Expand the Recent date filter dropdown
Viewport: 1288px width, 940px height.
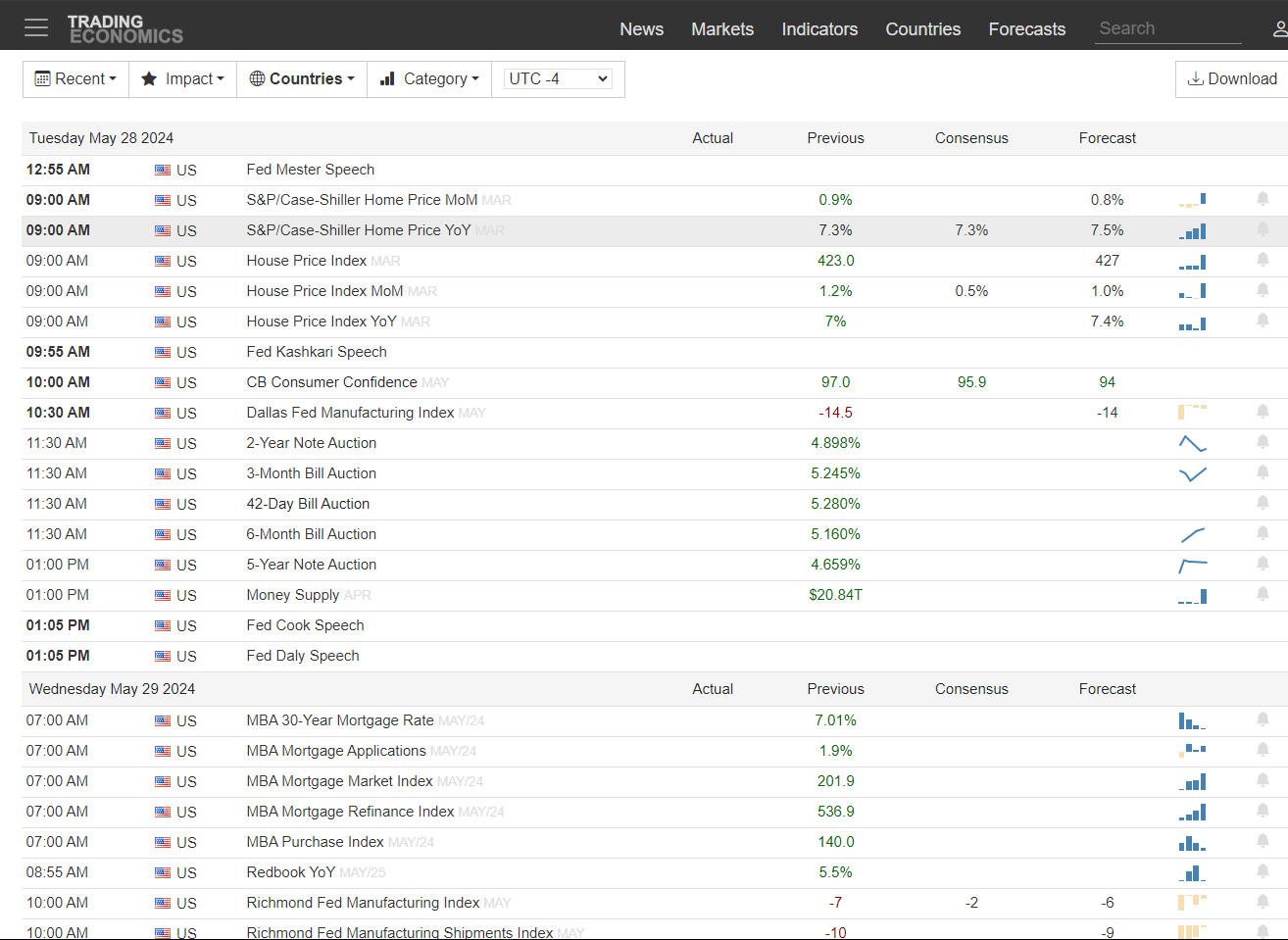(75, 78)
